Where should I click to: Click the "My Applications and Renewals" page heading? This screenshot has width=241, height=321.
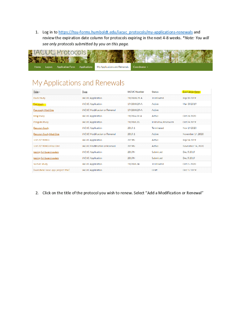[x=78, y=83]
